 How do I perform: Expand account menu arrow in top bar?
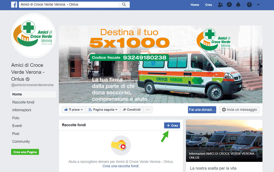pyautogui.click(x=258, y=5)
